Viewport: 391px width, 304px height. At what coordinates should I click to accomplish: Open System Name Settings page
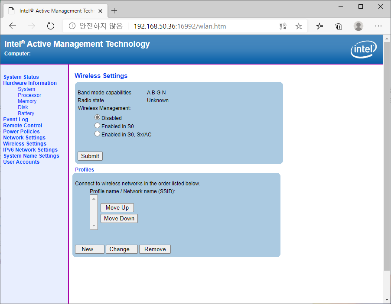[31, 156]
